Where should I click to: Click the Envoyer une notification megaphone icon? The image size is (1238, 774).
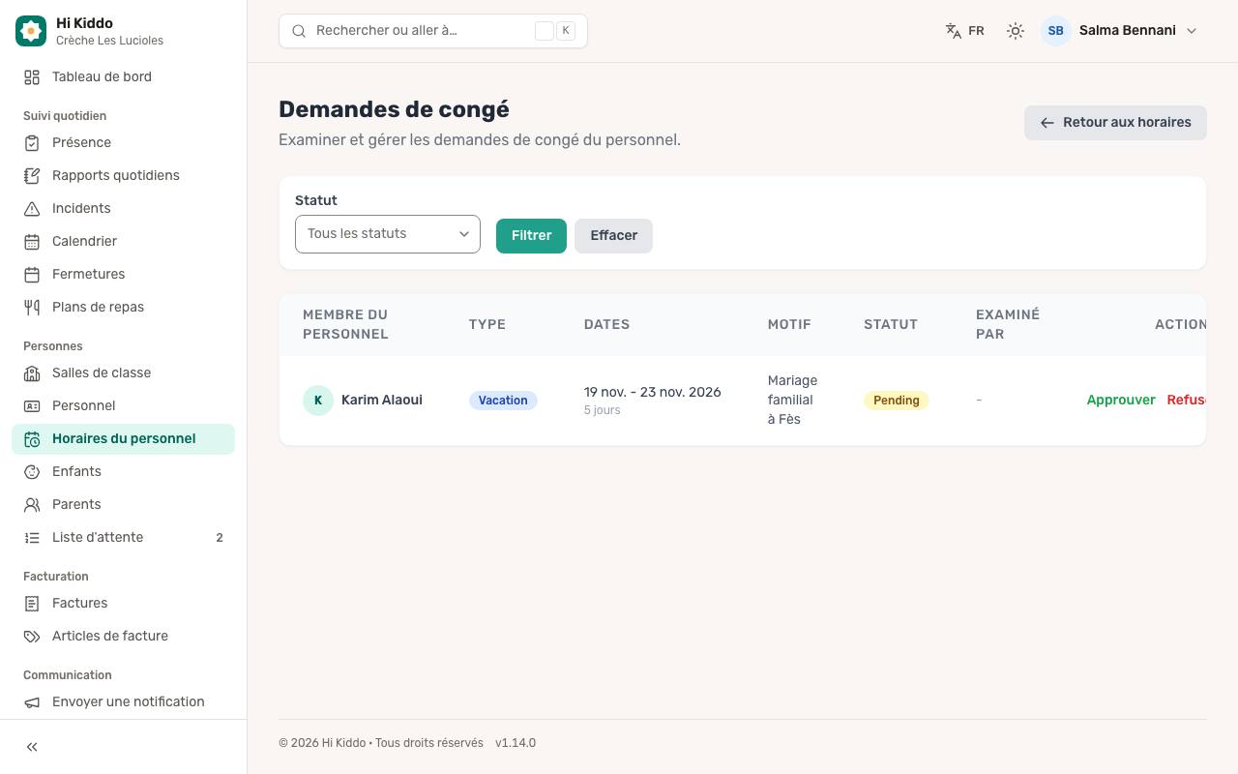click(32, 702)
